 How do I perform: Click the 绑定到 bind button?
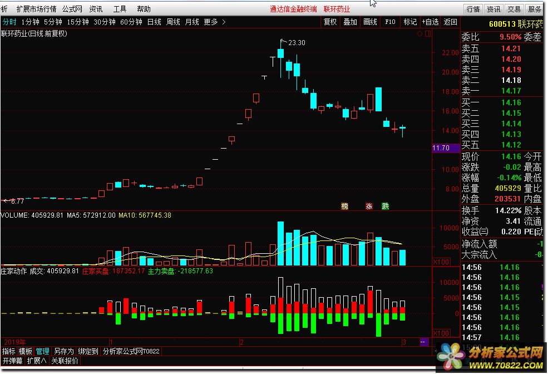click(x=88, y=351)
